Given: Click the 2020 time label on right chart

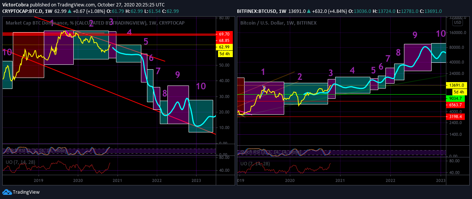Looking at the screenshot, I should pyautogui.click(x=290, y=181).
